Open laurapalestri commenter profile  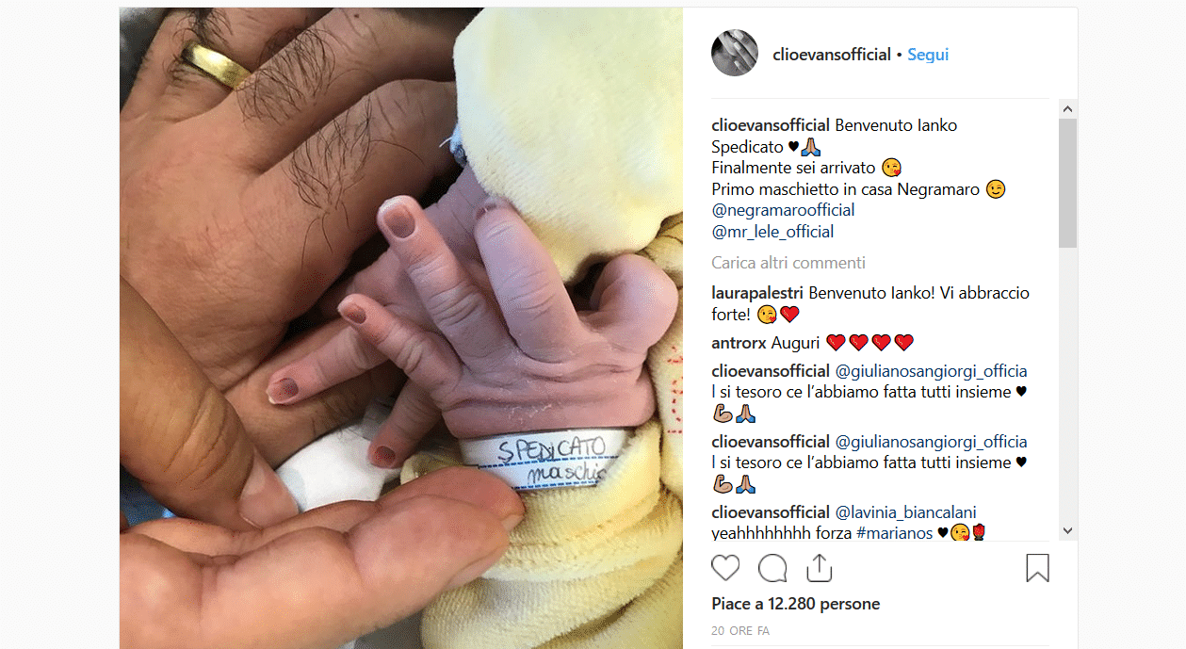[758, 293]
